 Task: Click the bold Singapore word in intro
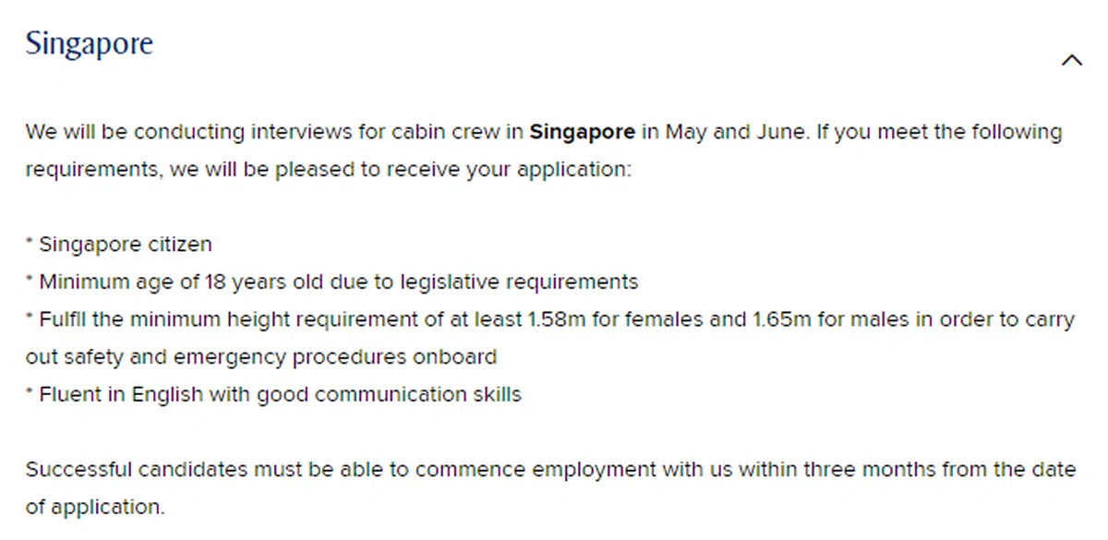coord(582,132)
